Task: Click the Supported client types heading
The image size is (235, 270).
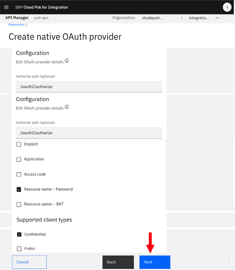Action: [x=44, y=220]
